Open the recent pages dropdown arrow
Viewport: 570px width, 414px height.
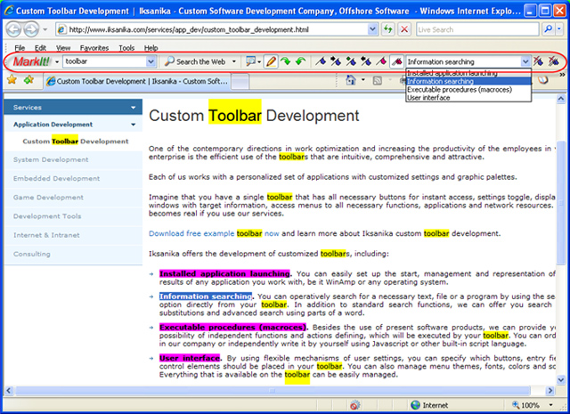click(x=45, y=29)
